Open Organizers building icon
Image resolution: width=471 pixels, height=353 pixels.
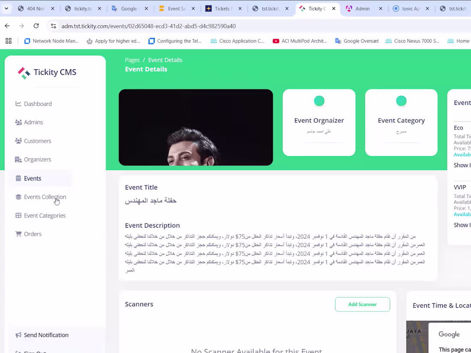coord(18,160)
